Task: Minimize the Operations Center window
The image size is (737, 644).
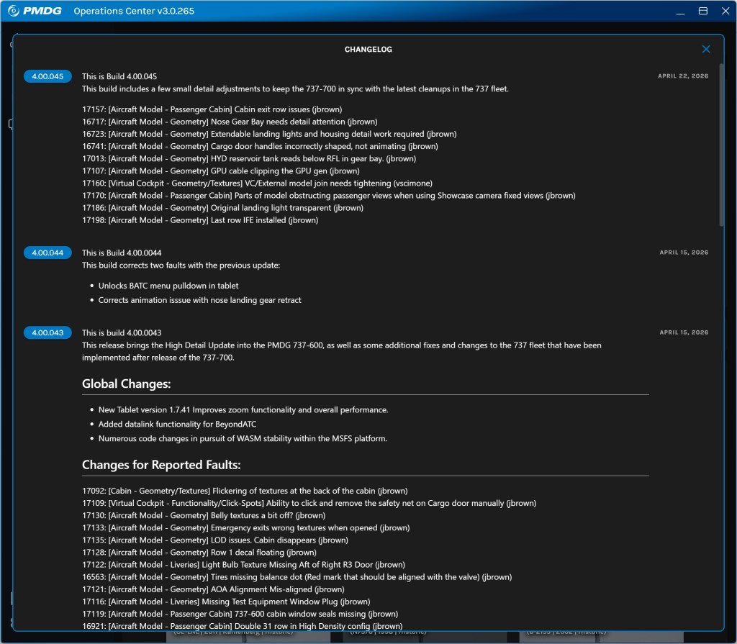Action: coord(680,11)
